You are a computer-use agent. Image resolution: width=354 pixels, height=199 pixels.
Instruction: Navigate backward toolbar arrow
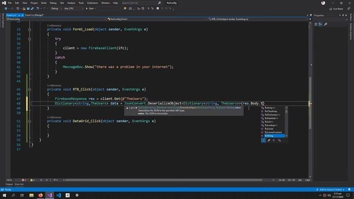pos(6,9)
